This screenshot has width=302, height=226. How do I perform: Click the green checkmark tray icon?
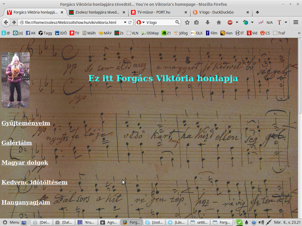click(239, 222)
